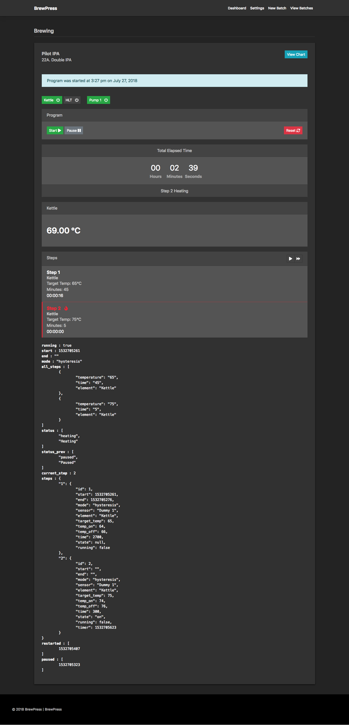Click the elapsed Hours value 00
Viewport: 349px width, 725px height.
pyautogui.click(x=156, y=168)
